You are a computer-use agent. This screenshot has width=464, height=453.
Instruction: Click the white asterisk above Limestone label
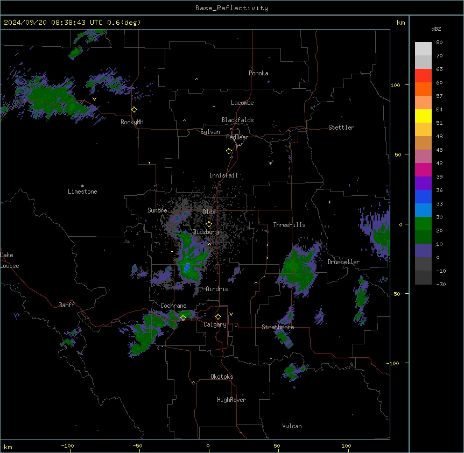point(82,186)
